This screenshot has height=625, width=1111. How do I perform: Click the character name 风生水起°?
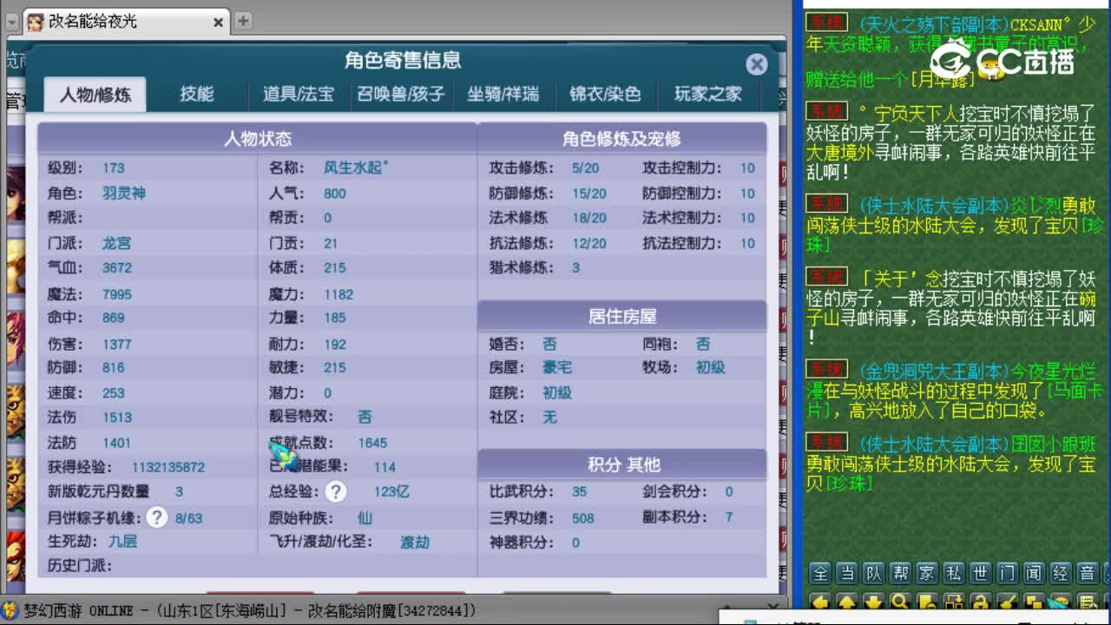356,168
